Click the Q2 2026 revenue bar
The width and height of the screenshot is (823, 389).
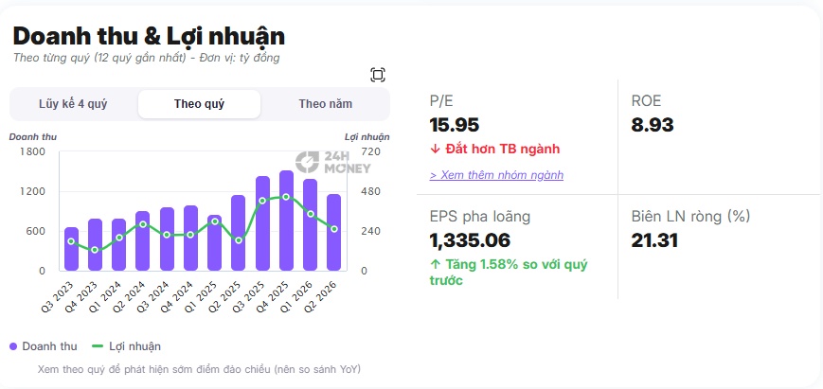click(333, 232)
